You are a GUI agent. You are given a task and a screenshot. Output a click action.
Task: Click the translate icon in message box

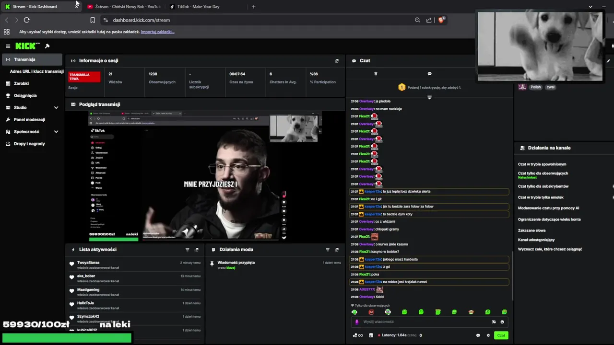[494, 322]
